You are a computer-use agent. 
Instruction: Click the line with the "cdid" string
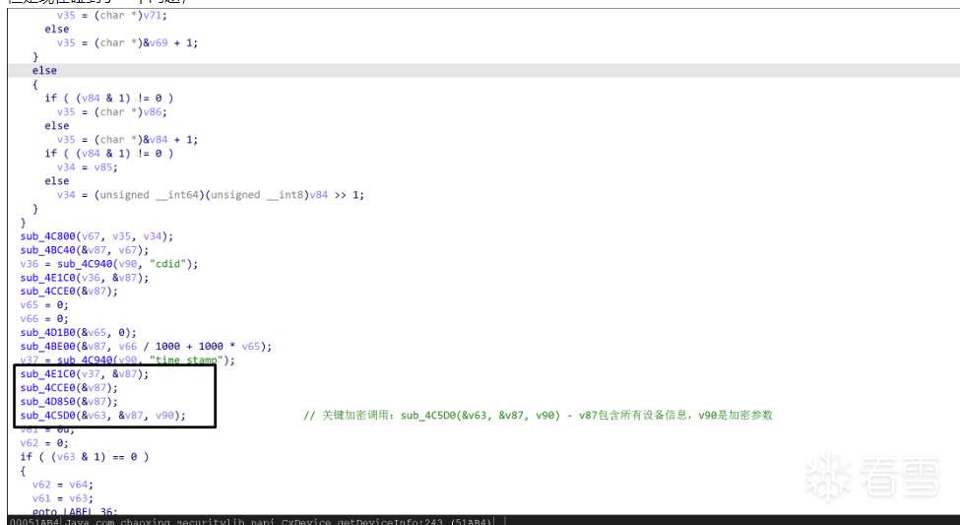pyautogui.click(x=109, y=264)
